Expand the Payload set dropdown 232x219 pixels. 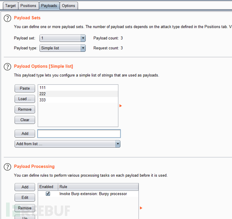(63, 38)
